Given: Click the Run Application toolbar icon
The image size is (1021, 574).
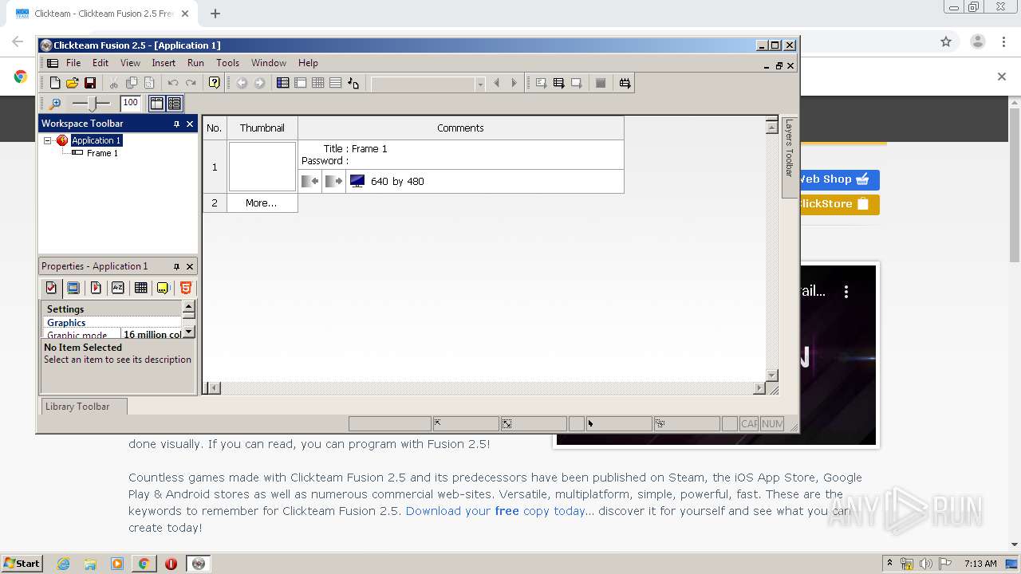Looking at the screenshot, I should click(x=558, y=83).
